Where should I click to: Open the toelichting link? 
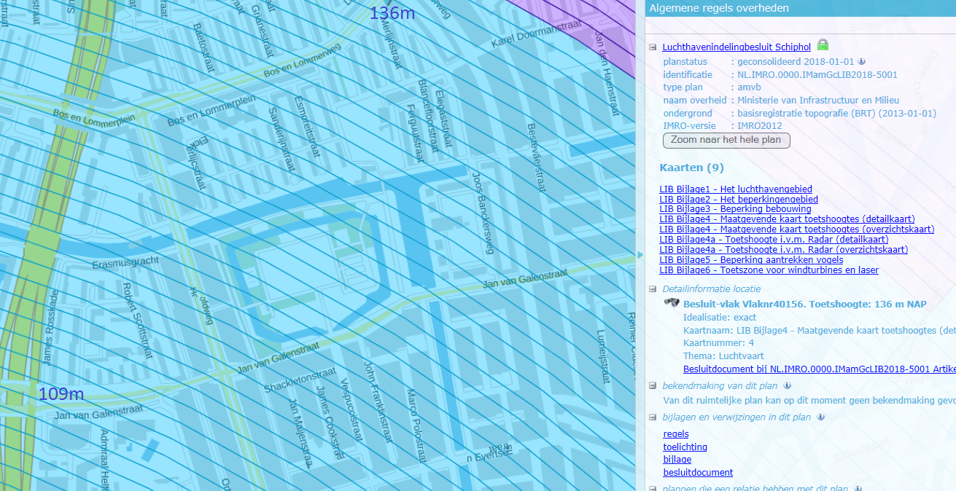pyautogui.click(x=685, y=447)
